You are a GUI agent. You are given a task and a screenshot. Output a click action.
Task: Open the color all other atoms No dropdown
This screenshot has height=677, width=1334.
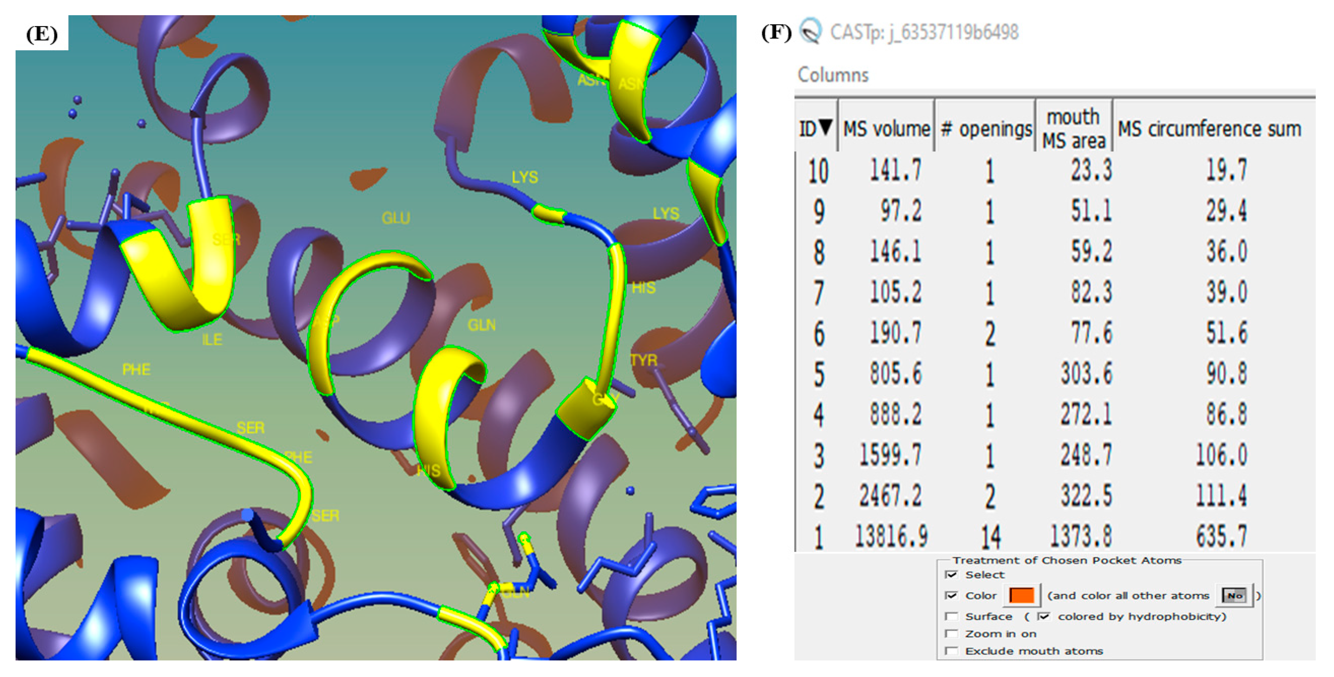click(1235, 596)
